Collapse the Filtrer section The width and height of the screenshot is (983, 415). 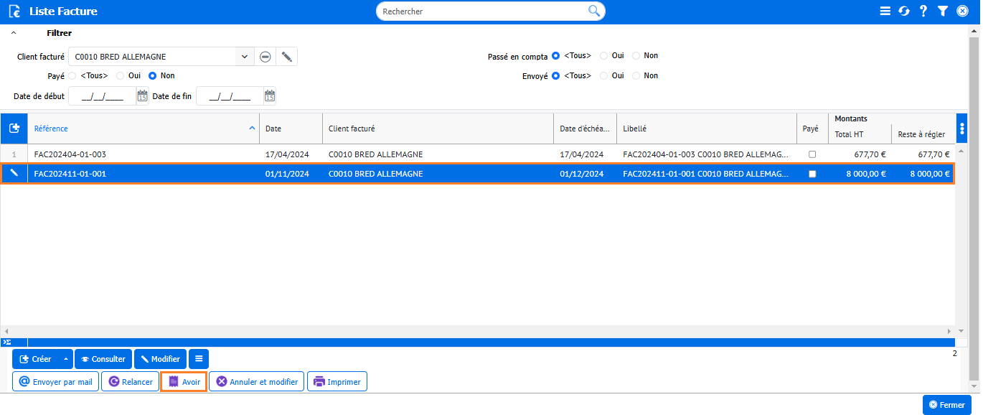(14, 33)
